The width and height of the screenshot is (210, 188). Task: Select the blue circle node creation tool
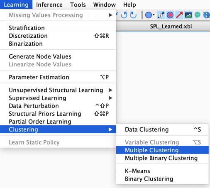point(149,15)
